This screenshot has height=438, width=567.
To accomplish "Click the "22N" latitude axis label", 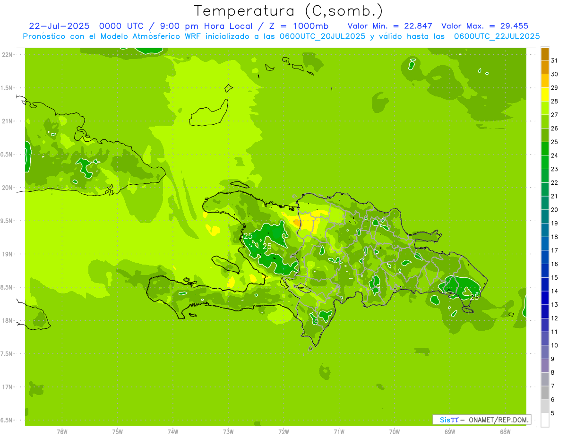I will tap(8, 55).
